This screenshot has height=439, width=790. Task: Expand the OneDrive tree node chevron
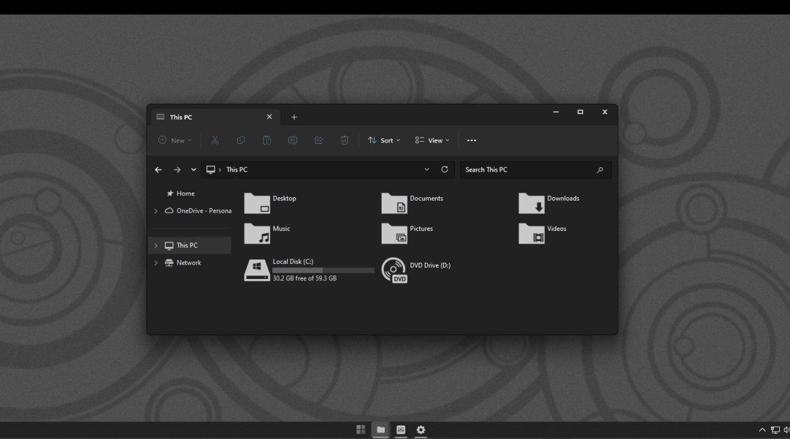click(156, 211)
